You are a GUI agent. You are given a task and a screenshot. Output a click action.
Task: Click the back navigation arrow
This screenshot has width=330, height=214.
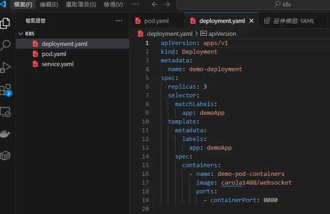pos(154,5)
